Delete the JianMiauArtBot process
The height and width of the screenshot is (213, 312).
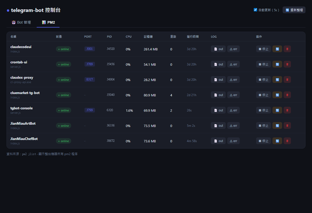pos(287,125)
